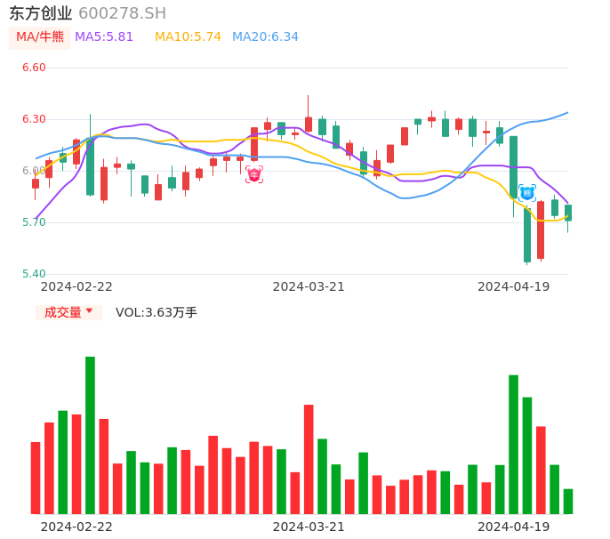Click the tallest green volume bar

click(x=90, y=435)
